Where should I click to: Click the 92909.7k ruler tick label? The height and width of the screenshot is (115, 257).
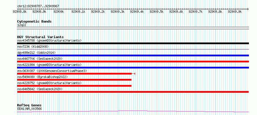click(x=196, y=12)
